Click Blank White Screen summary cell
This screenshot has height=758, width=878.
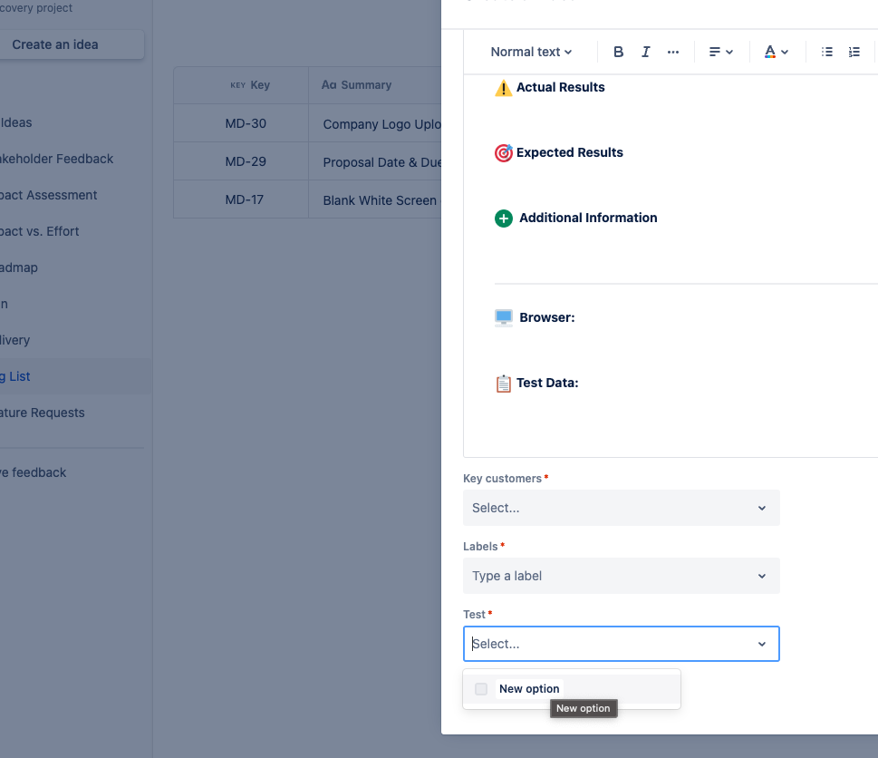pos(375,200)
